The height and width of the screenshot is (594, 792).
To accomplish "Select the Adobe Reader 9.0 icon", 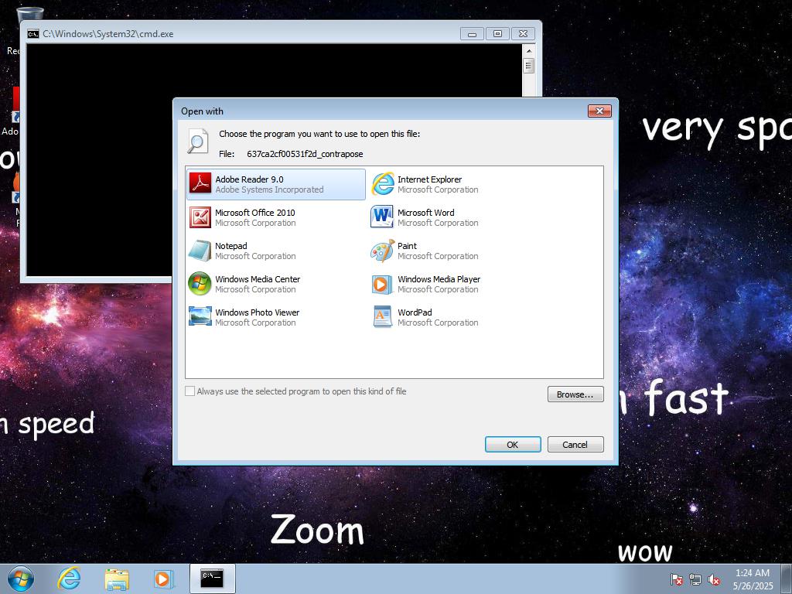I will (x=200, y=184).
